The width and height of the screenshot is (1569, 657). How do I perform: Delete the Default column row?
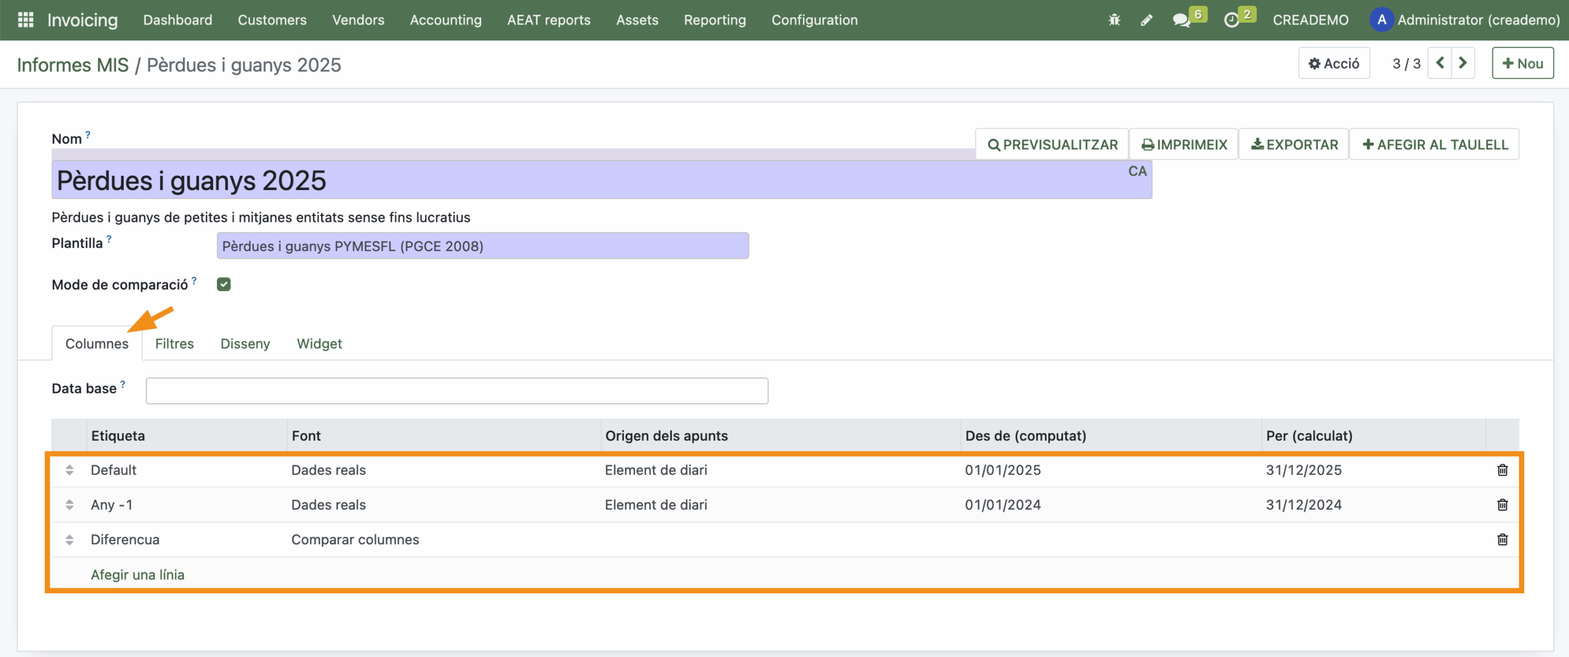point(1502,470)
